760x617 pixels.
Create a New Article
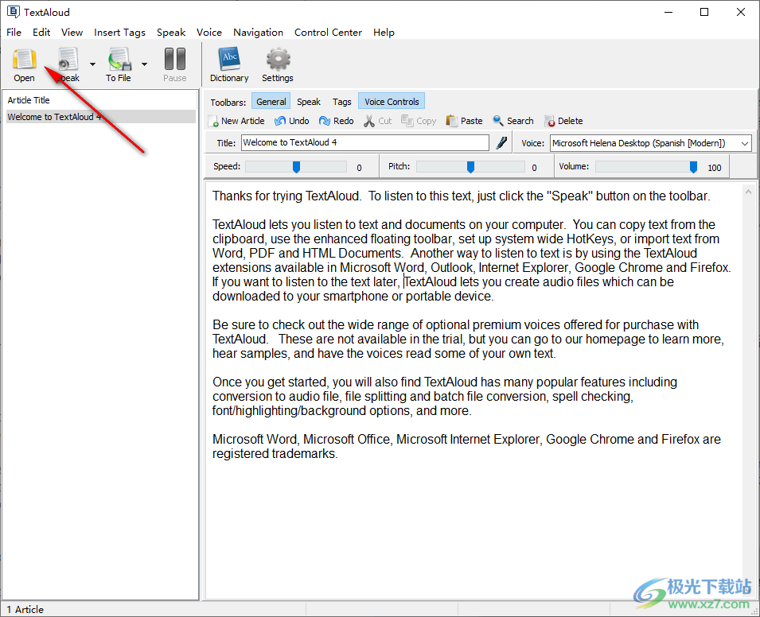point(236,121)
